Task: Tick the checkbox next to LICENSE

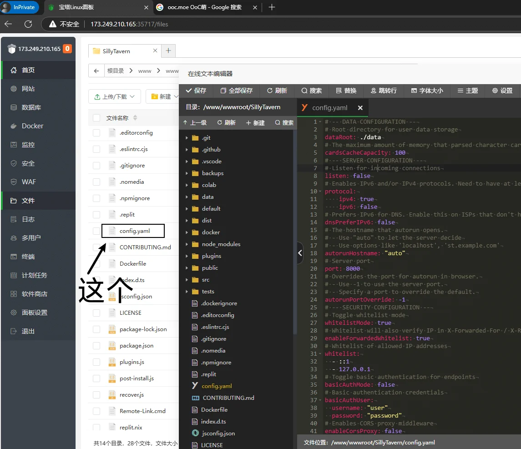Action: pos(96,313)
